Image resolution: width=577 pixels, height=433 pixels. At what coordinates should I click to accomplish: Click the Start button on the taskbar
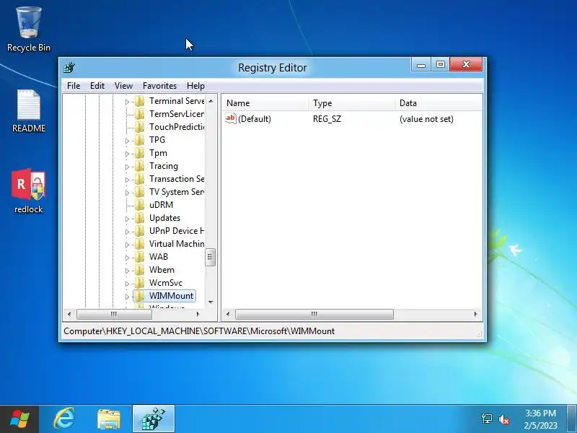coord(19,419)
